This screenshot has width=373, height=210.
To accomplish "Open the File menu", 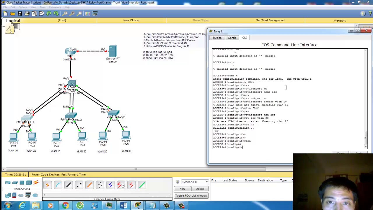I will coord(5,7).
